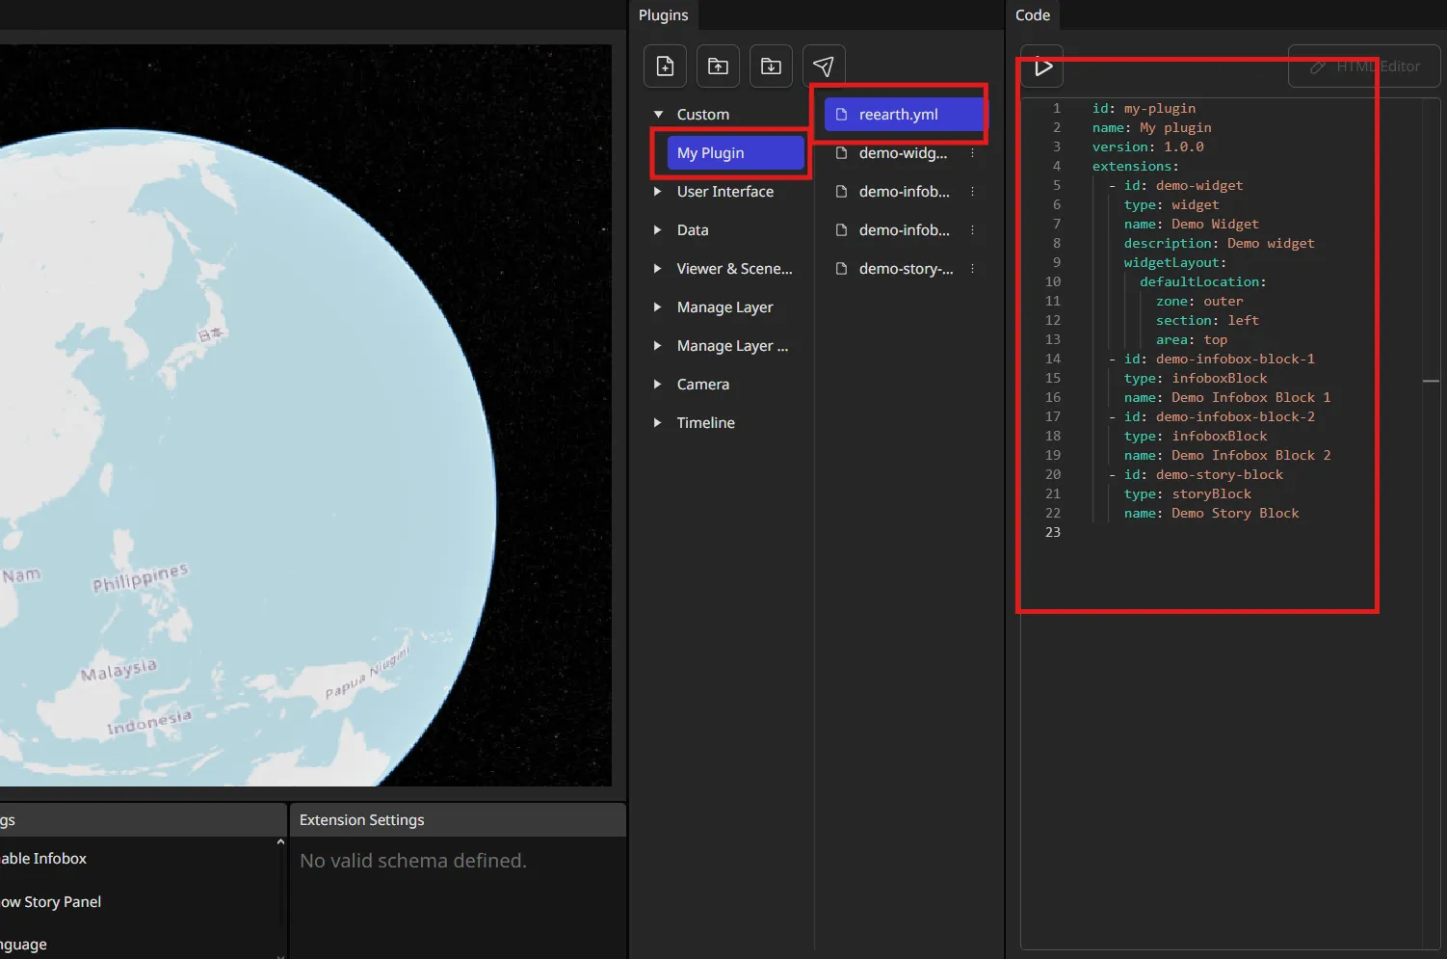The width and height of the screenshot is (1447, 959).
Task: Click the Philippines label on the globe
Action: click(x=141, y=577)
